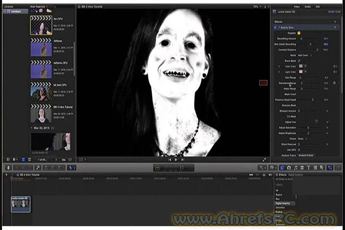Open the Generators browser icon

pos(315,168)
